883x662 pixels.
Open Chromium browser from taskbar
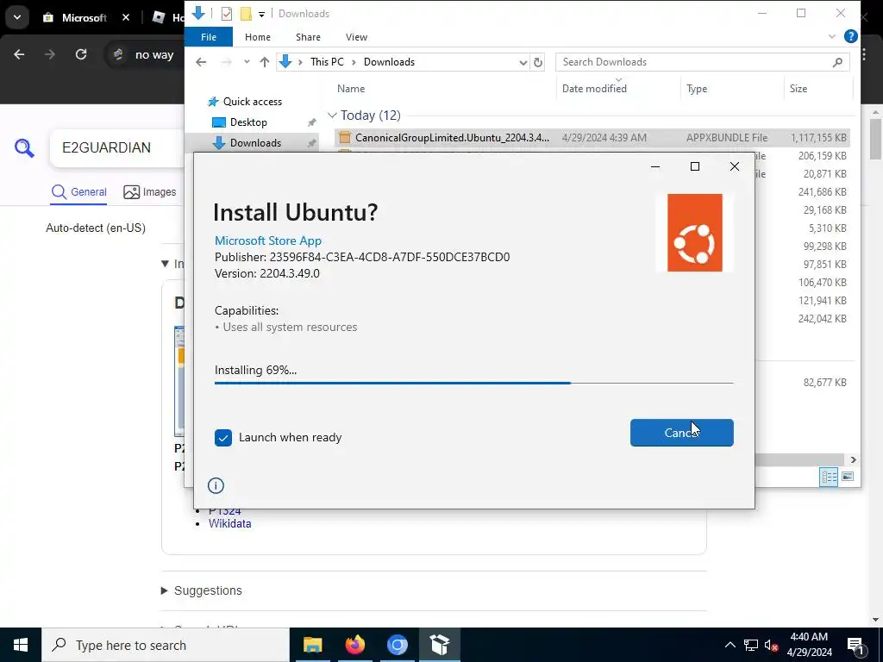397,645
